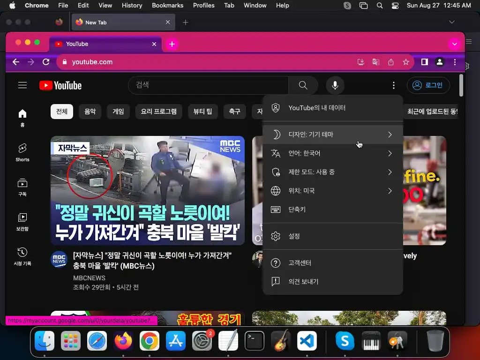Click the YouTube logo
The width and height of the screenshot is (480, 360).
tap(60, 85)
